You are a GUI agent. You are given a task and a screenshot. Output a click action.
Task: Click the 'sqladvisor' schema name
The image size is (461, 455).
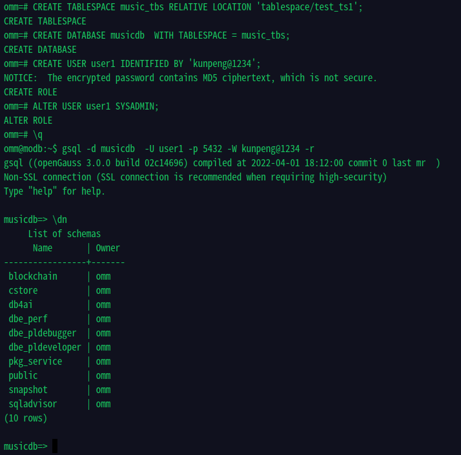click(x=33, y=404)
